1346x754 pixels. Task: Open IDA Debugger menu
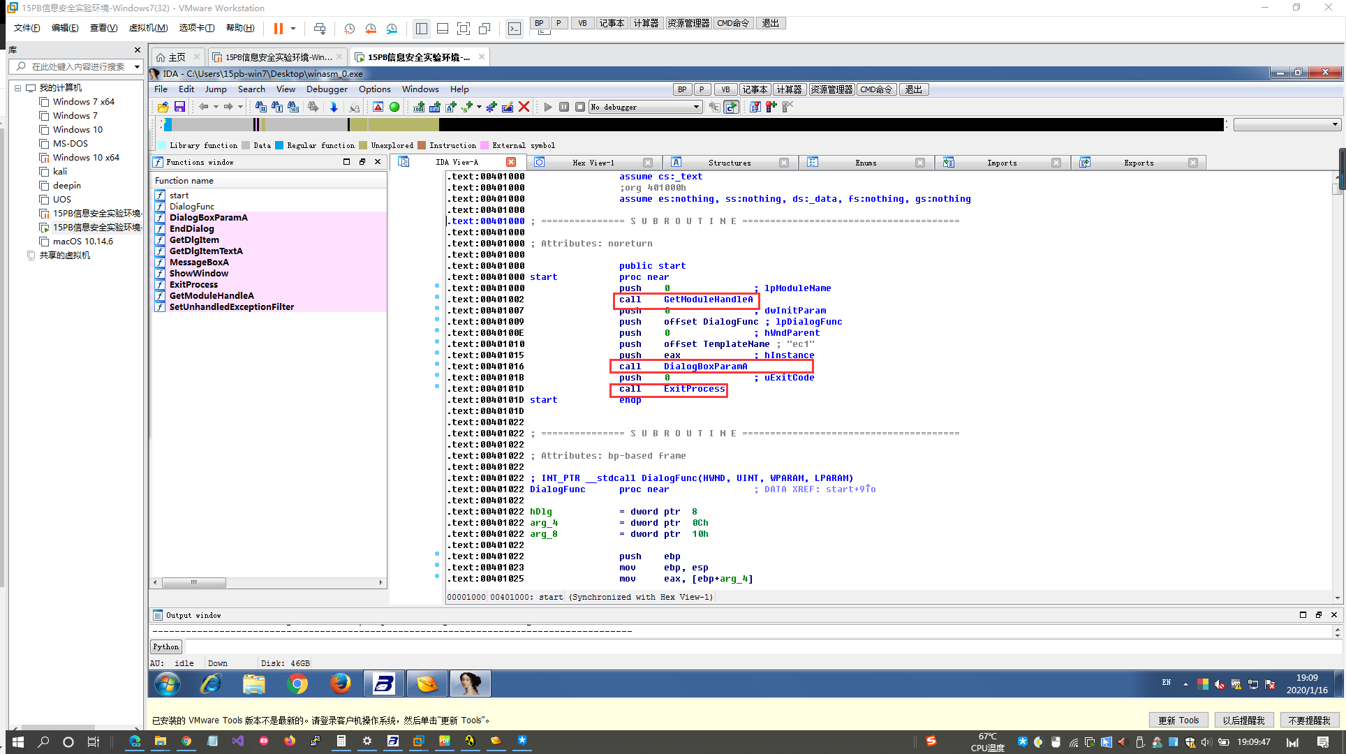327,89
